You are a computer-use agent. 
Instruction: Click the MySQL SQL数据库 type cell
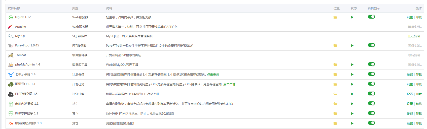(80, 36)
